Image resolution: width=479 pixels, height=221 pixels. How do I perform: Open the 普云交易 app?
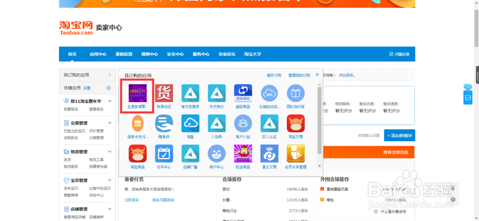pos(269,153)
